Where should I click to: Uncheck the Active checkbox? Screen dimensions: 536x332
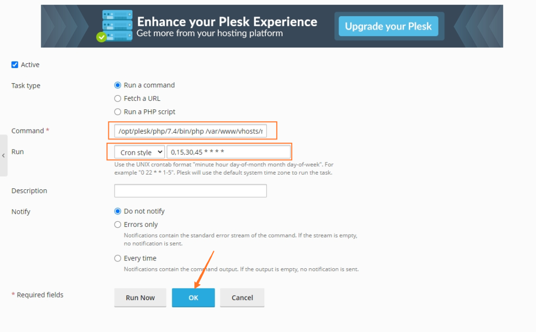pyautogui.click(x=15, y=64)
